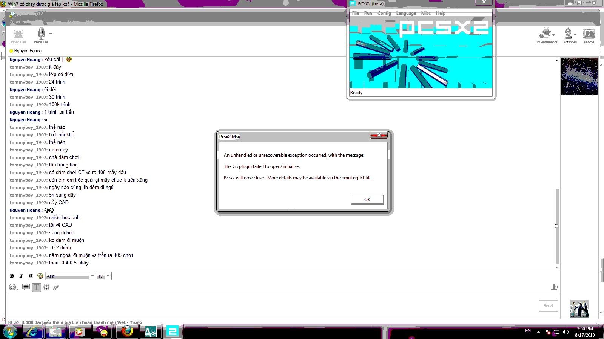Open the audibles speech bubble icon

26,287
